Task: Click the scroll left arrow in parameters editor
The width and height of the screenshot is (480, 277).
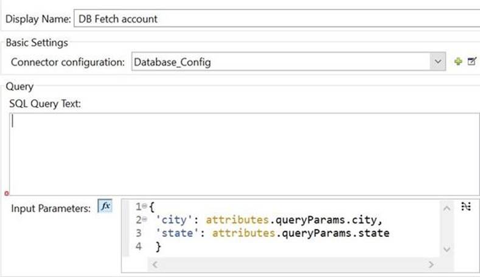Action: pyautogui.click(x=155, y=264)
